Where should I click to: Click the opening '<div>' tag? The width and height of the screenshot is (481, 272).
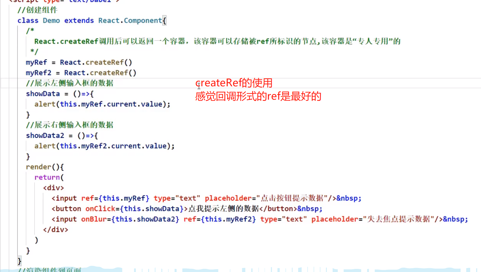tap(53, 188)
